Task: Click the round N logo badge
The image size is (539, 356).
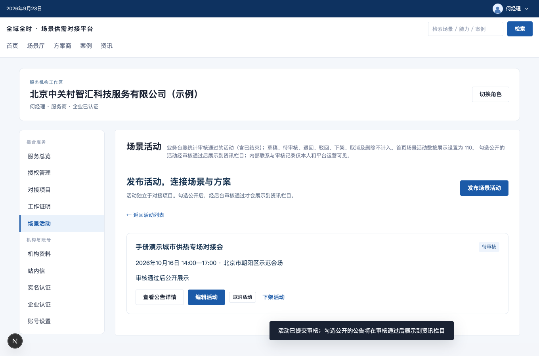Action: (15, 341)
